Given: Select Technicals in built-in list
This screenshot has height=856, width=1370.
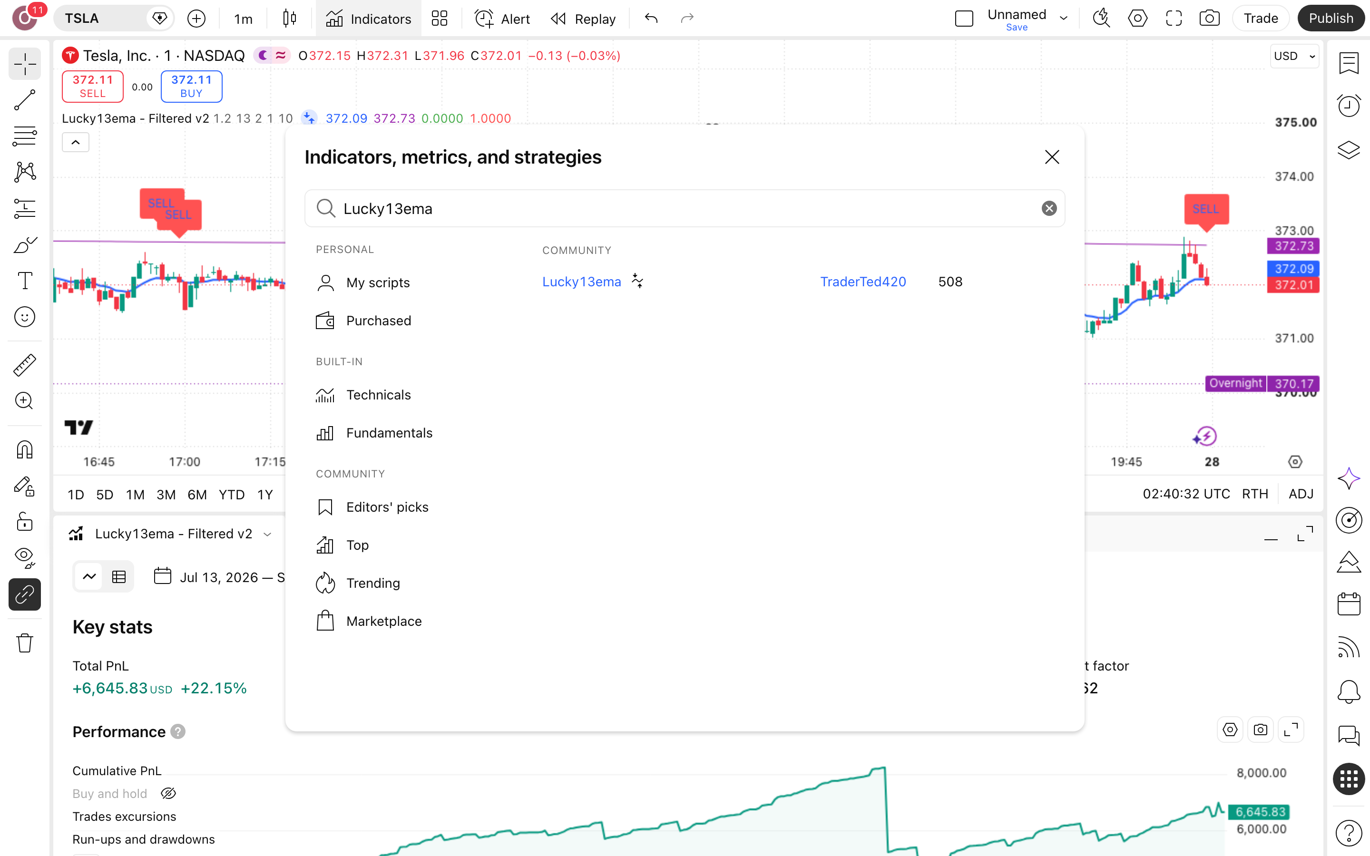Looking at the screenshot, I should (x=378, y=395).
